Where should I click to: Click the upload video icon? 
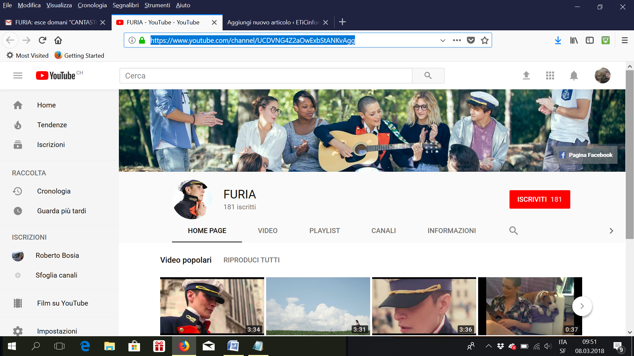point(526,75)
